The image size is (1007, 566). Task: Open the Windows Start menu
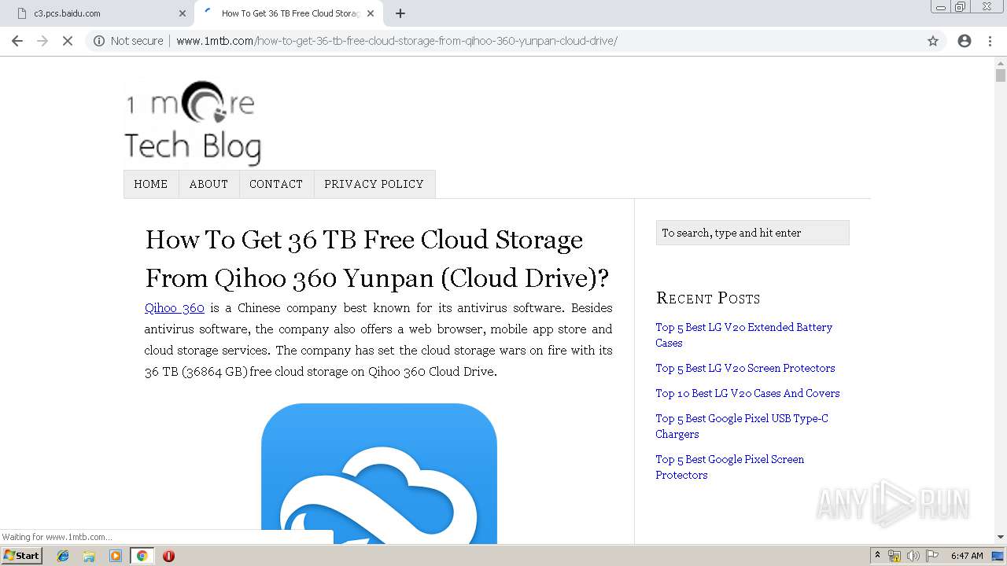coord(21,556)
